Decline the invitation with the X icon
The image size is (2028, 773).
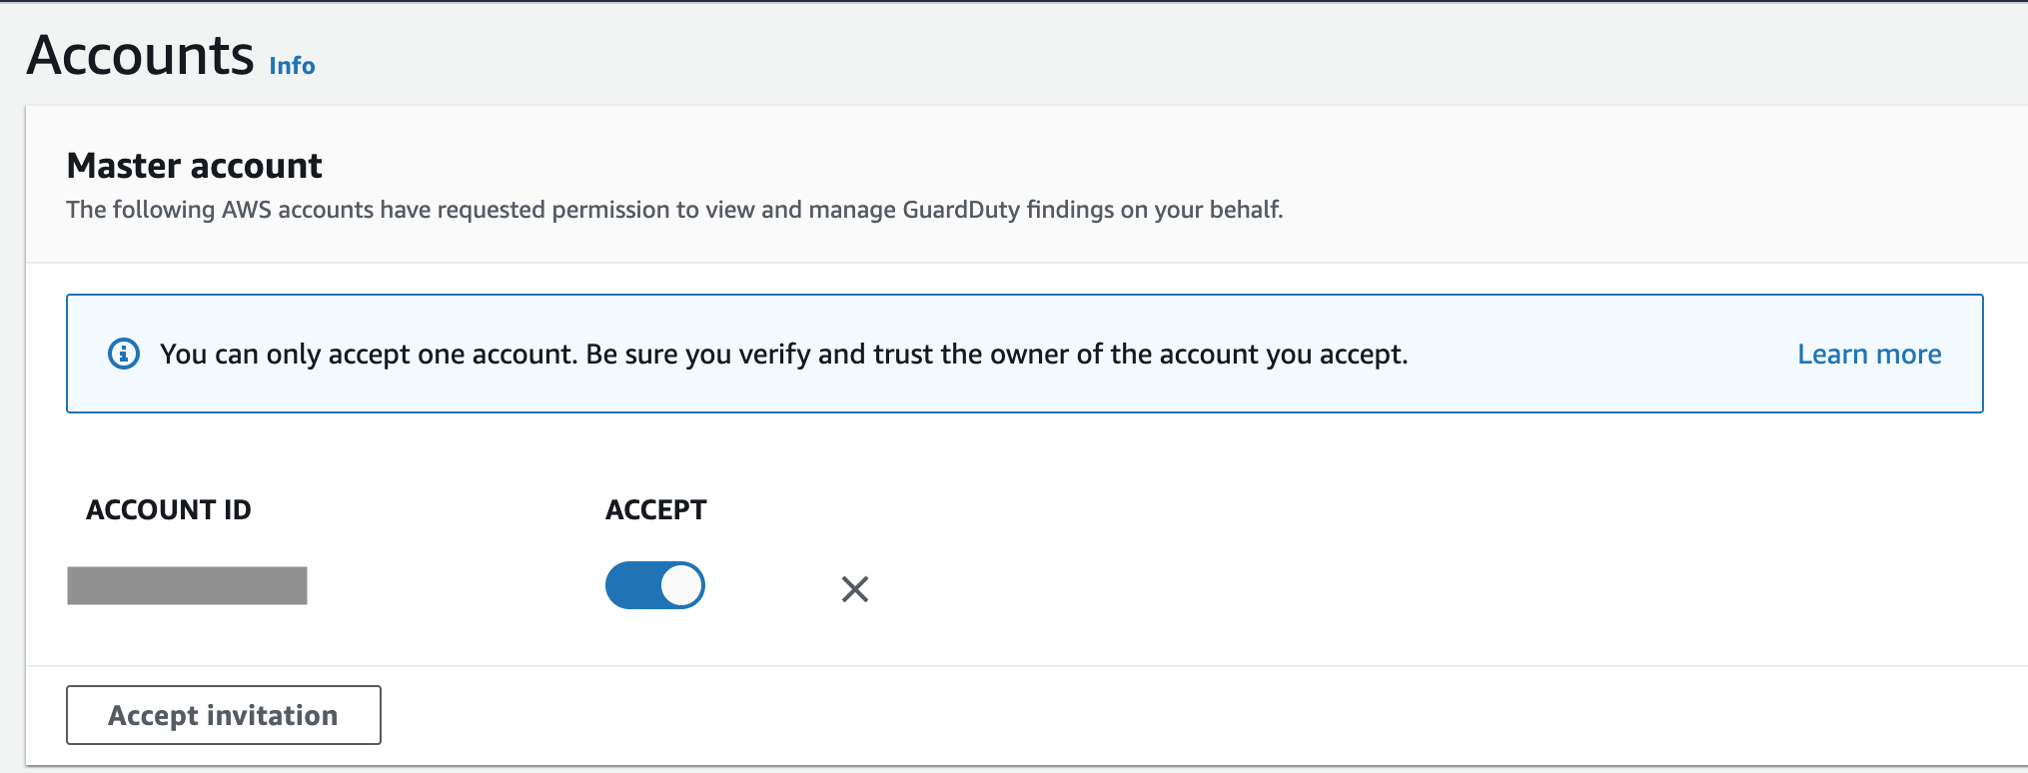tap(855, 589)
